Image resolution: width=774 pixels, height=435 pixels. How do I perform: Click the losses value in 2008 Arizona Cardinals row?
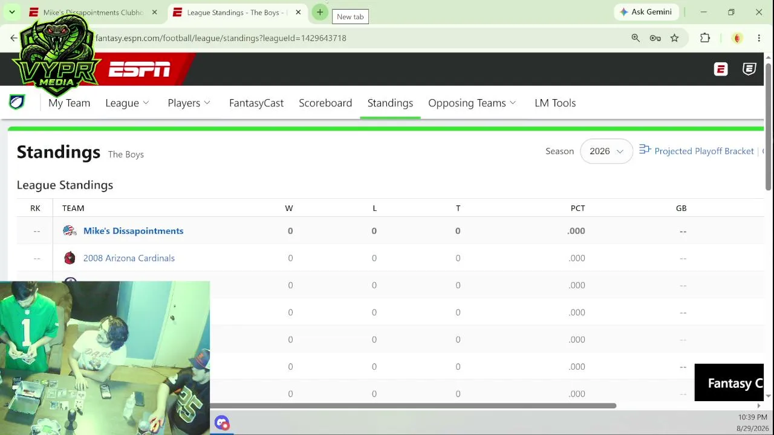point(374,258)
